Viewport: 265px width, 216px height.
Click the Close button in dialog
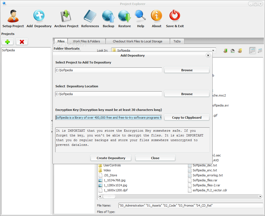pyautogui.click(x=155, y=158)
